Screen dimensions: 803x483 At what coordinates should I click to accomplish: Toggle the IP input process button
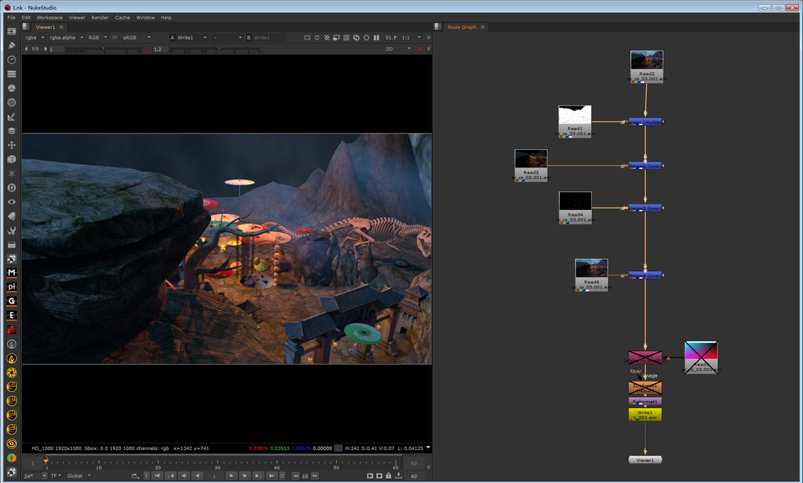click(x=114, y=37)
